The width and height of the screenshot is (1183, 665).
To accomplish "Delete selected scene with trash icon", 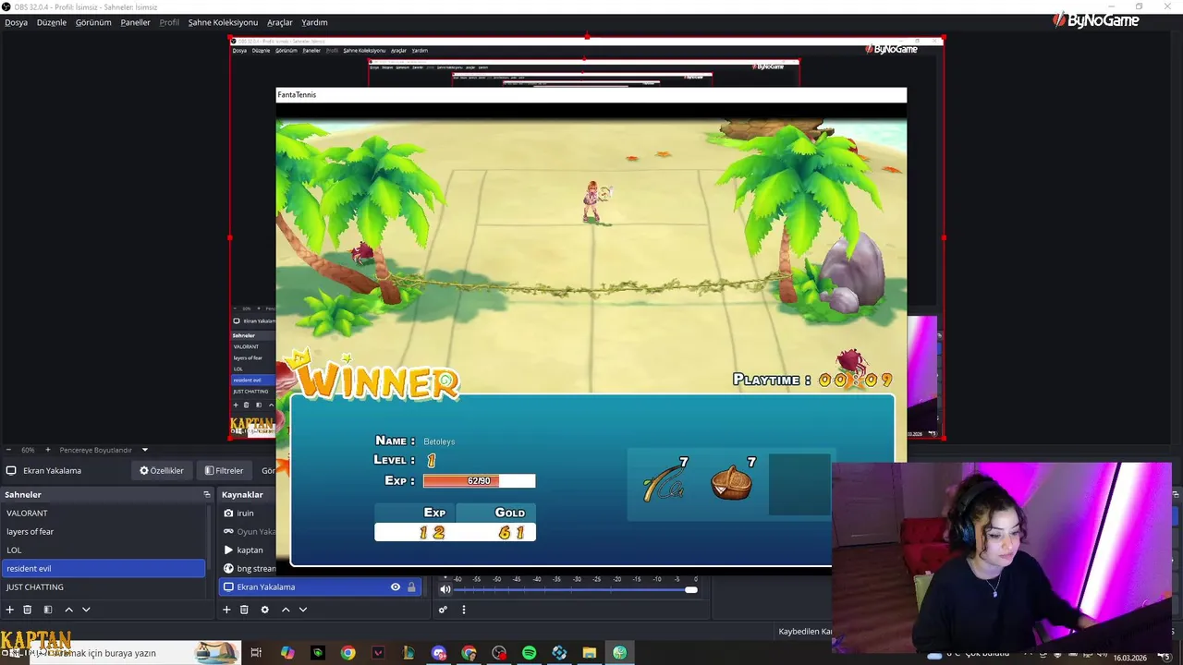I will (28, 610).
